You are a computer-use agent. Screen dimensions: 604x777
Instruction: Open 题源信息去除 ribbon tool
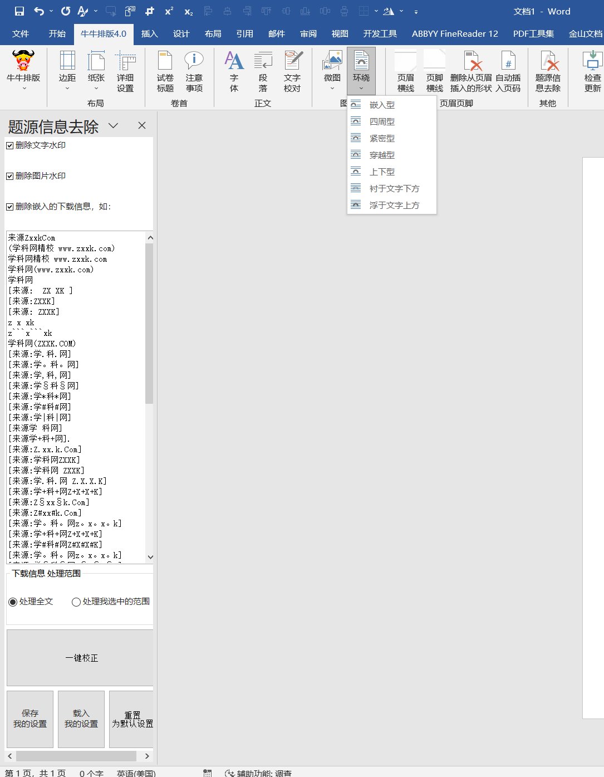548,71
